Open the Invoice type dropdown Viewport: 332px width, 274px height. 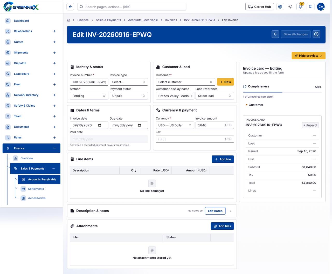pyautogui.click(x=129, y=82)
